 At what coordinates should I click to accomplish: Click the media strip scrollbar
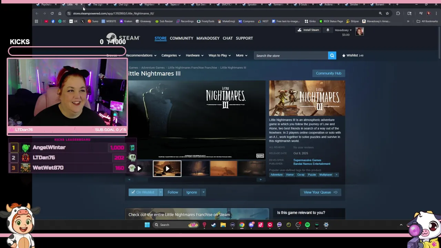(x=195, y=179)
